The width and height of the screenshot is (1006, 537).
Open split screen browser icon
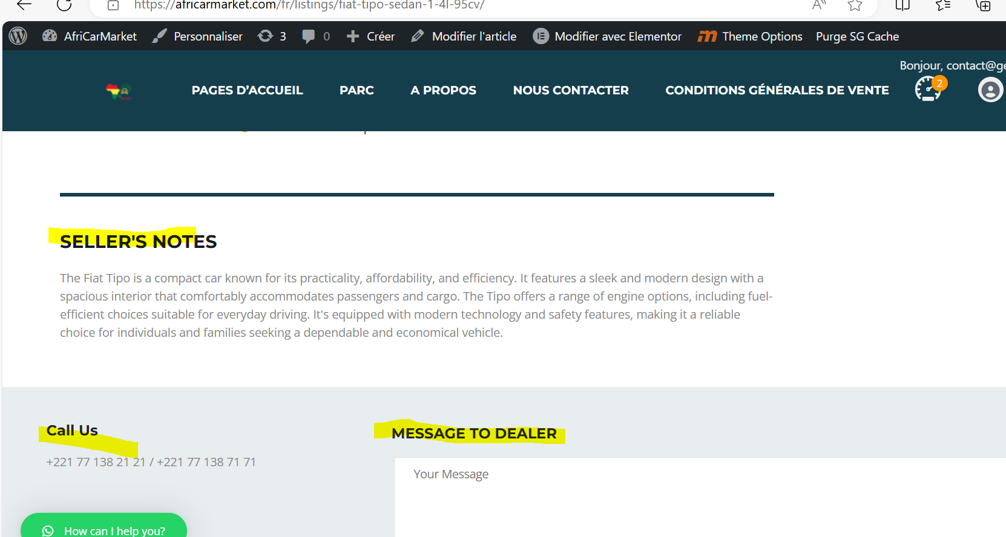pos(902,5)
